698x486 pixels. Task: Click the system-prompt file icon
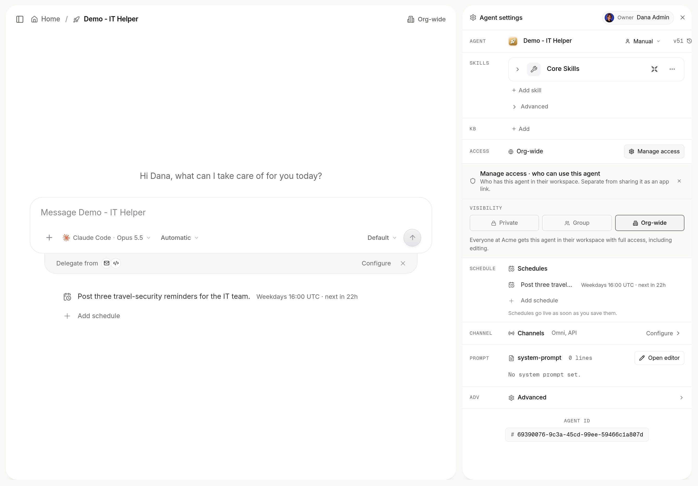coord(511,358)
